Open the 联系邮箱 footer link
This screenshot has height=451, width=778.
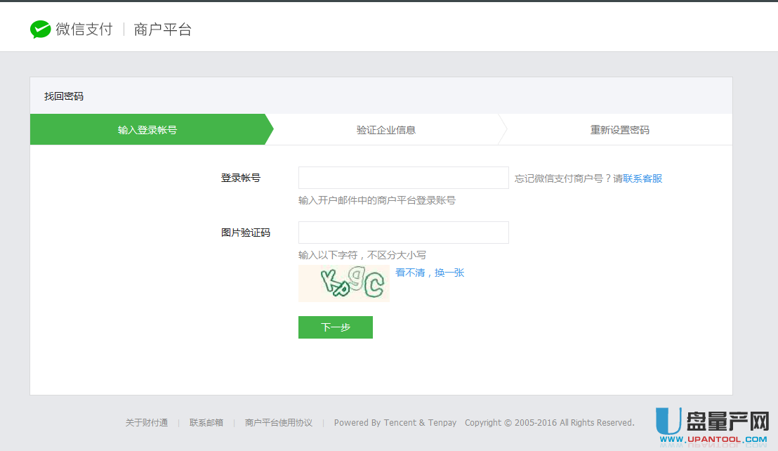pyautogui.click(x=206, y=423)
